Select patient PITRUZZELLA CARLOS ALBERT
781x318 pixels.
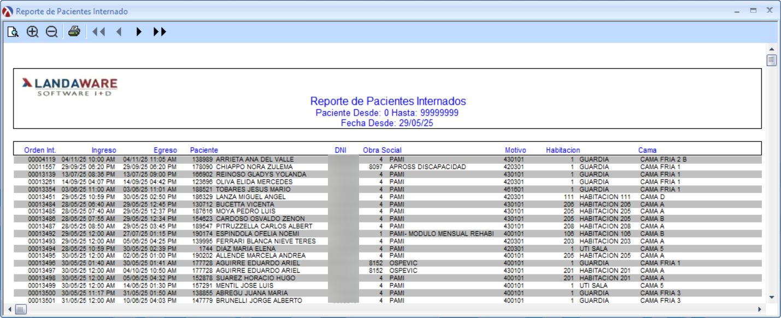pos(264,226)
